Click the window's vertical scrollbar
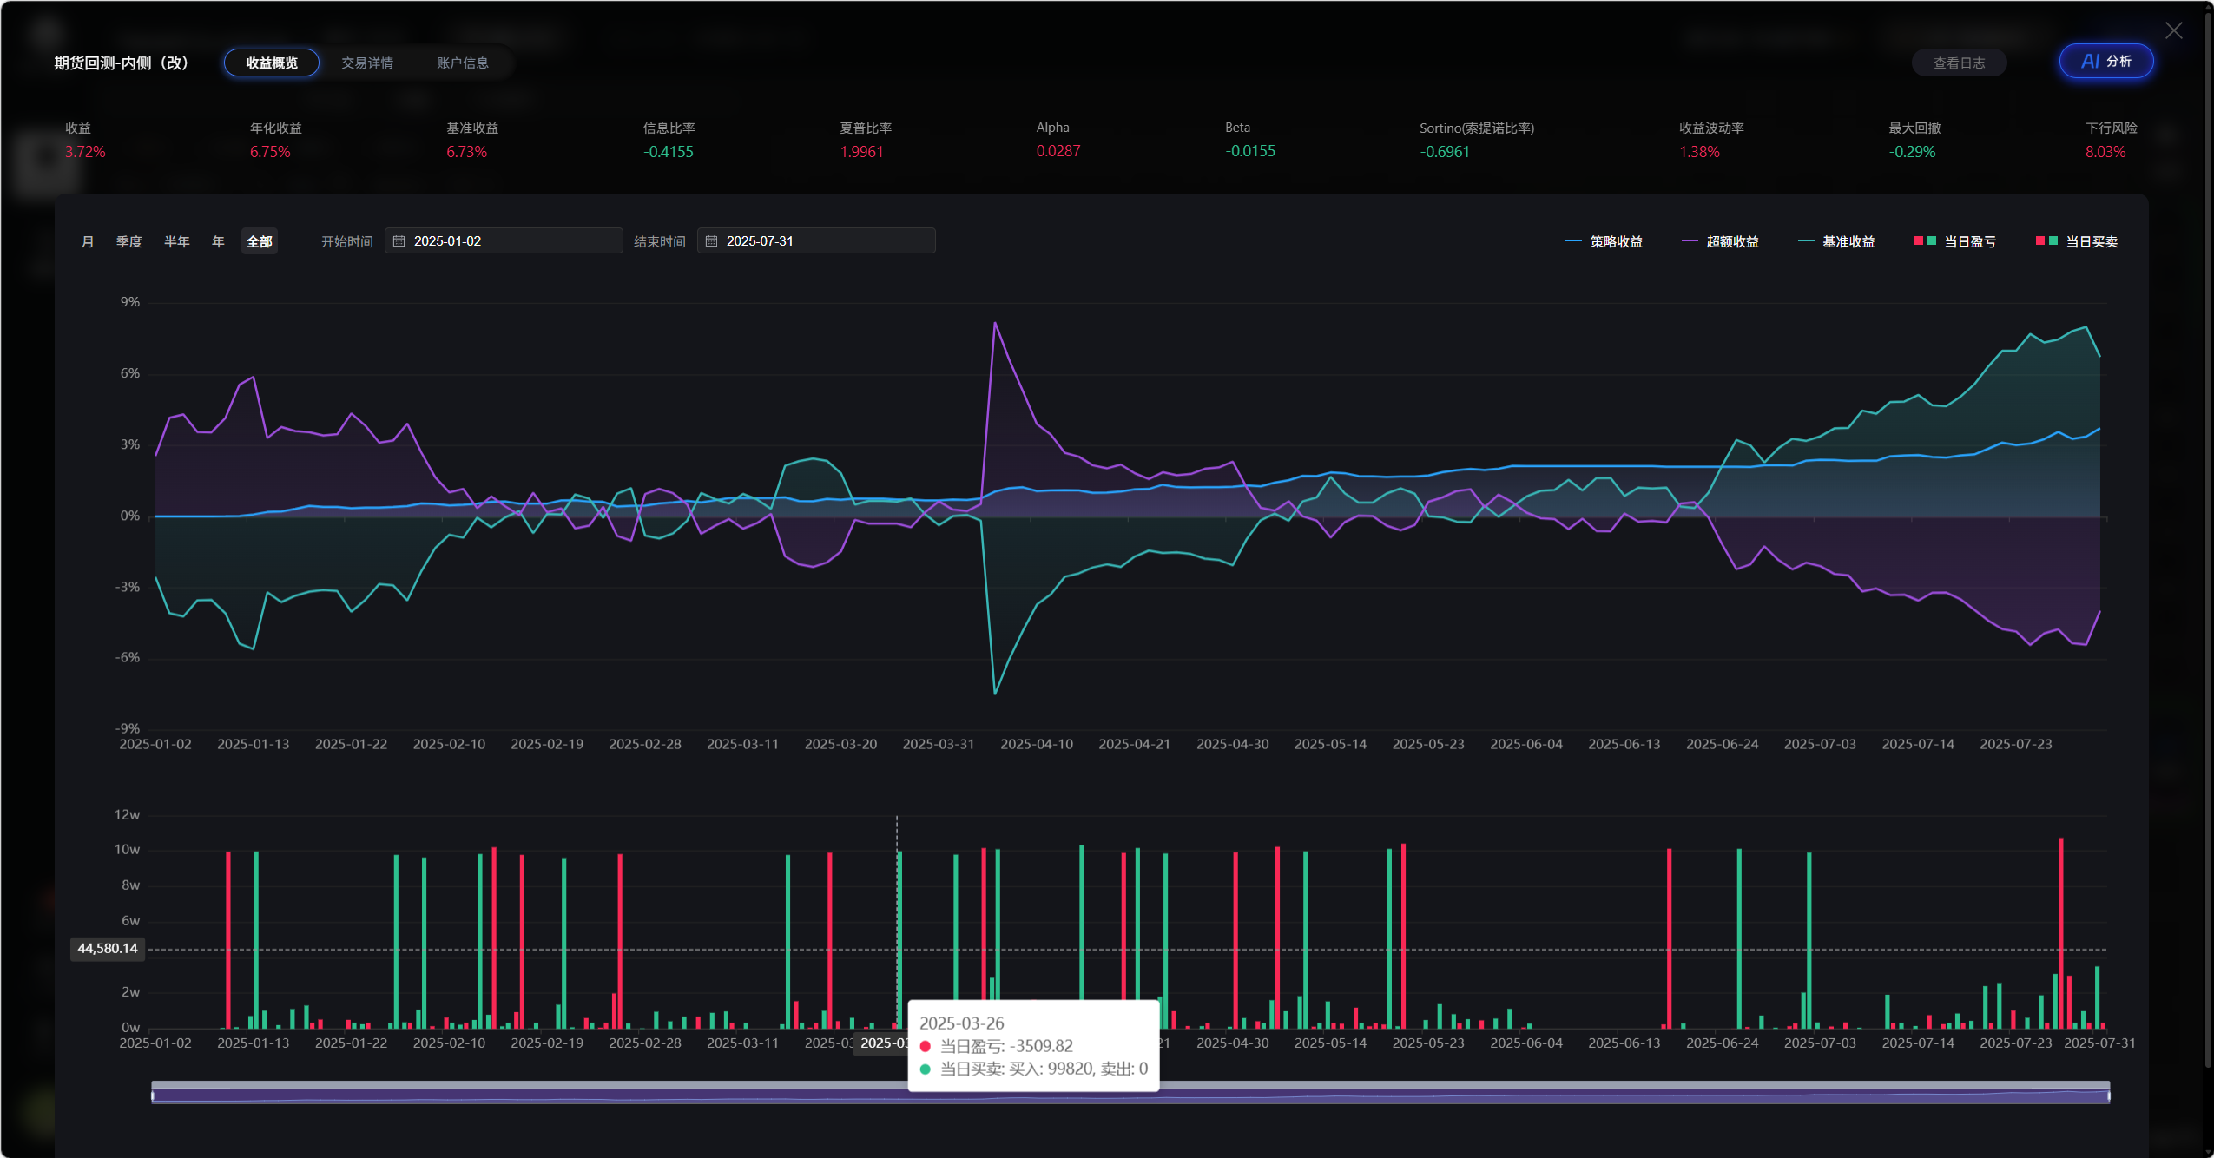 (2208, 538)
